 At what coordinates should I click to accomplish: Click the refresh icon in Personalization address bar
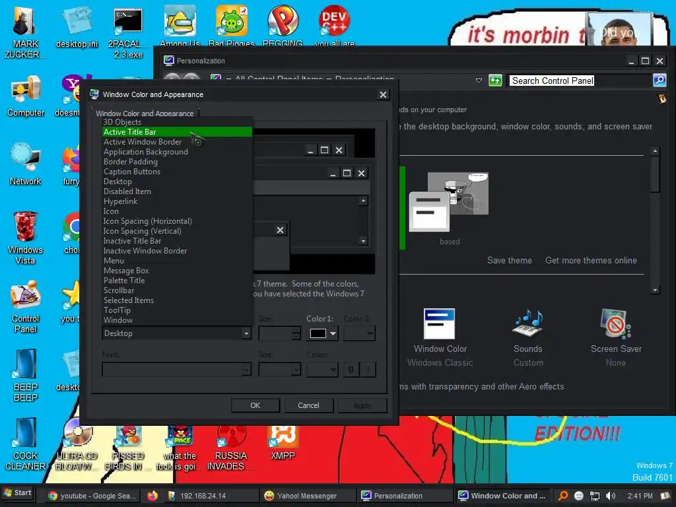[495, 80]
